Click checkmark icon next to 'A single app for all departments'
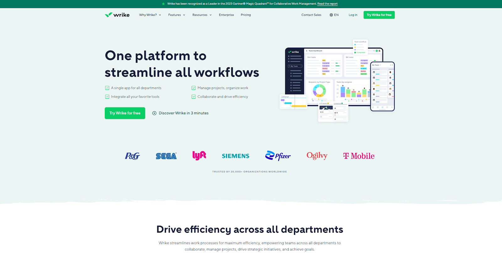This screenshot has height=253, width=502. 107,88
